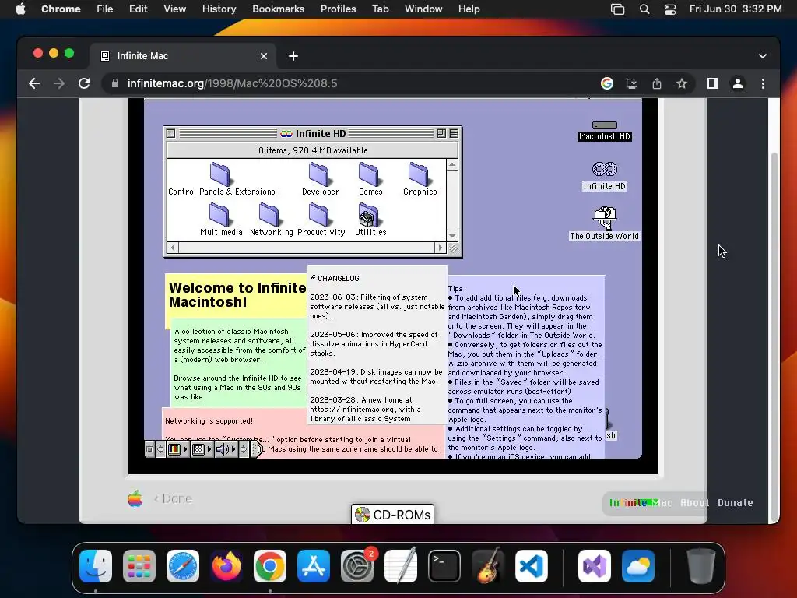Click the Infinite HD horizontal scroll left arrow
The width and height of the screenshot is (797, 598).
173,248
